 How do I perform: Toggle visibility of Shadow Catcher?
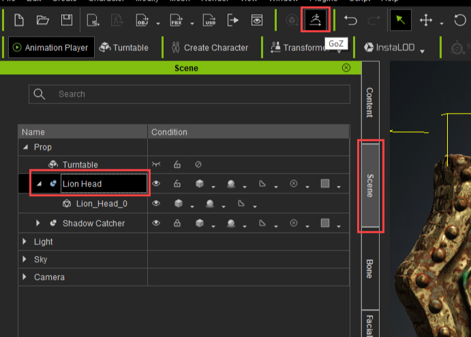click(157, 223)
